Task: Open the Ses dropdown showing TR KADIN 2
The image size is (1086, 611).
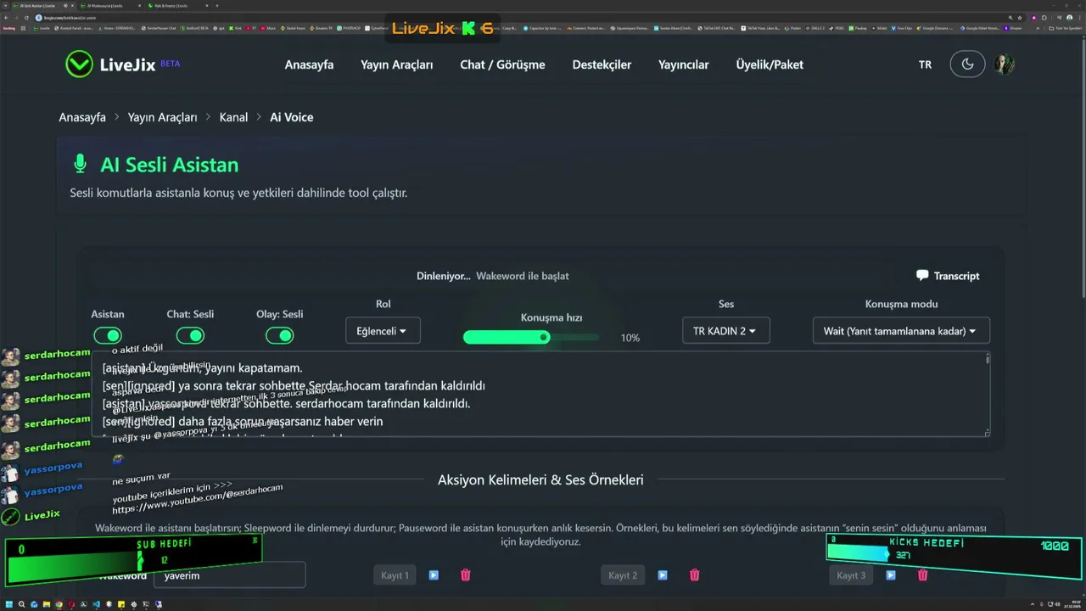Action: (725, 331)
